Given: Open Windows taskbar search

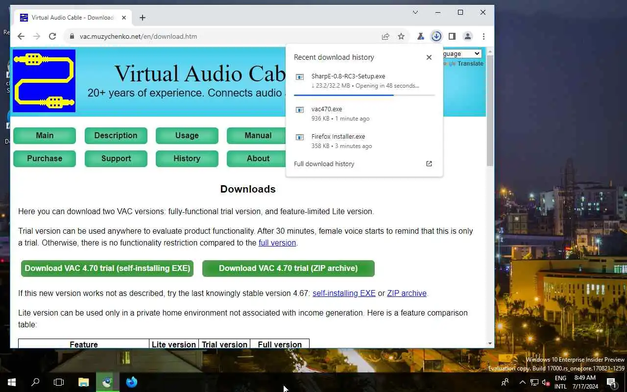Looking at the screenshot, I should [35, 382].
